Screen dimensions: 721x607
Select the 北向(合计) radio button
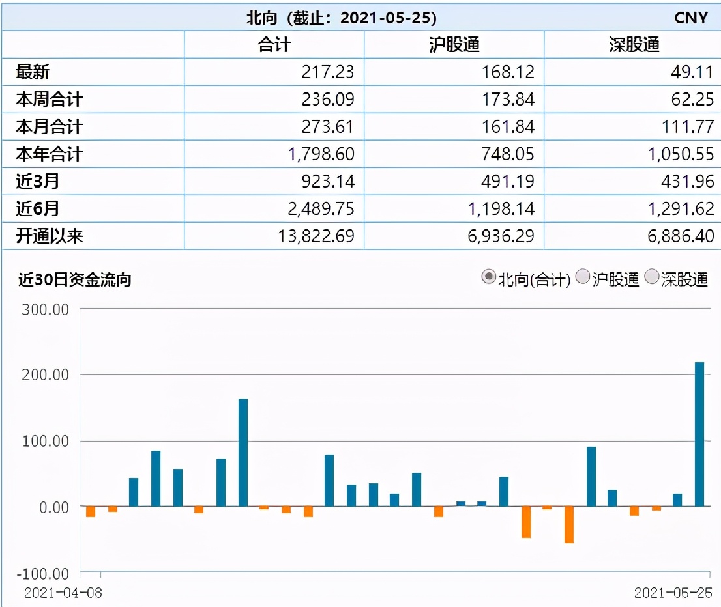[488, 277]
